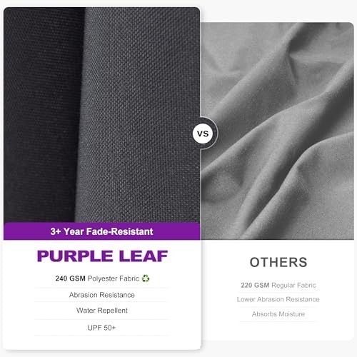Open the dark woven fabric photo
Screen dimensions: 357x357
point(102,115)
